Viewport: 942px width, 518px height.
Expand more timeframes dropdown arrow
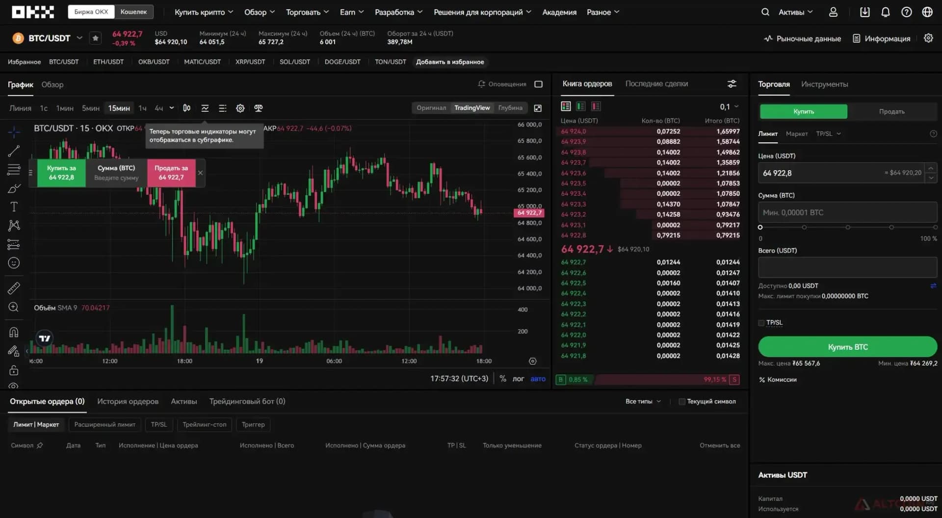pos(171,108)
